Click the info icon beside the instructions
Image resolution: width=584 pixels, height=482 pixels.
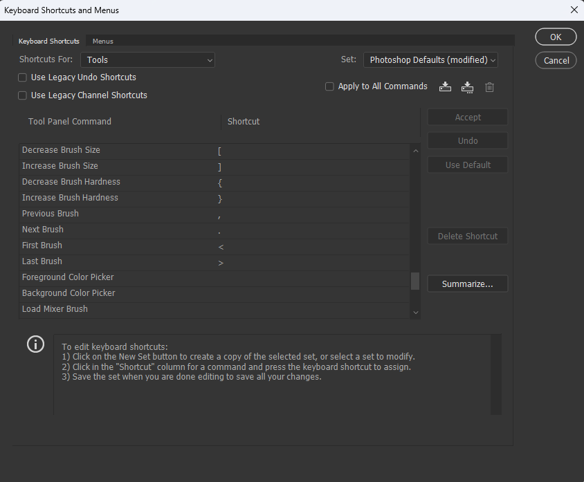(35, 344)
